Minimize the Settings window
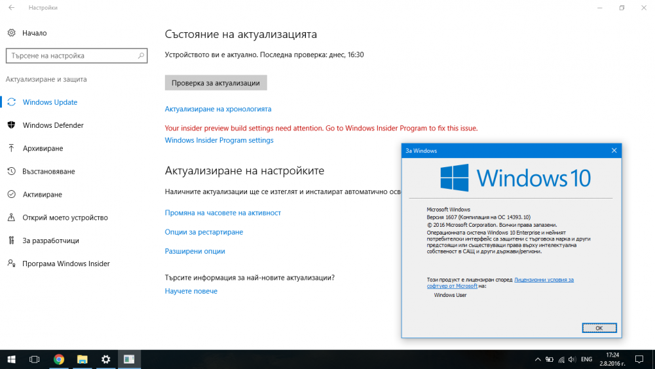The width and height of the screenshot is (655, 369). pos(599,7)
